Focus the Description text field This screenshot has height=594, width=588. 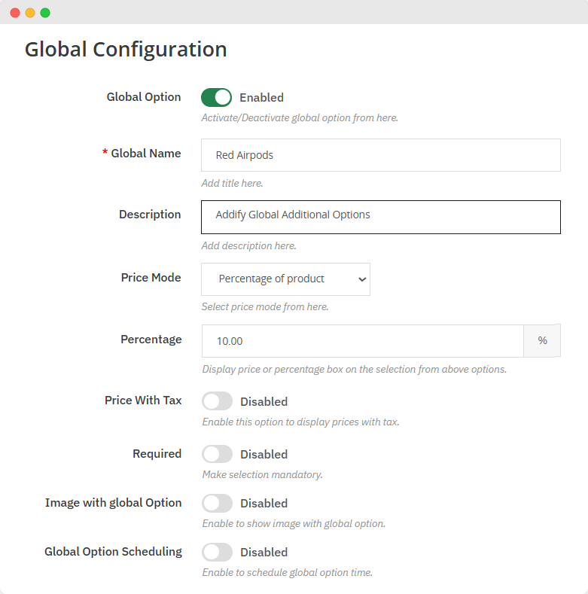(381, 217)
